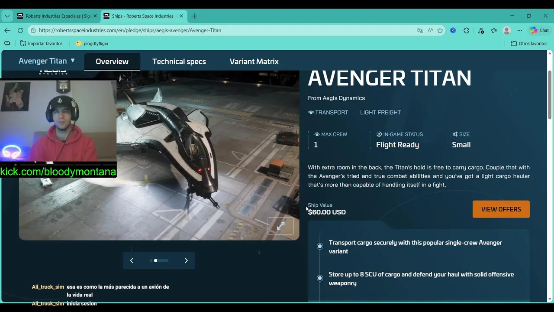
Task: Show the previous gallery image
Action: pos(132,260)
